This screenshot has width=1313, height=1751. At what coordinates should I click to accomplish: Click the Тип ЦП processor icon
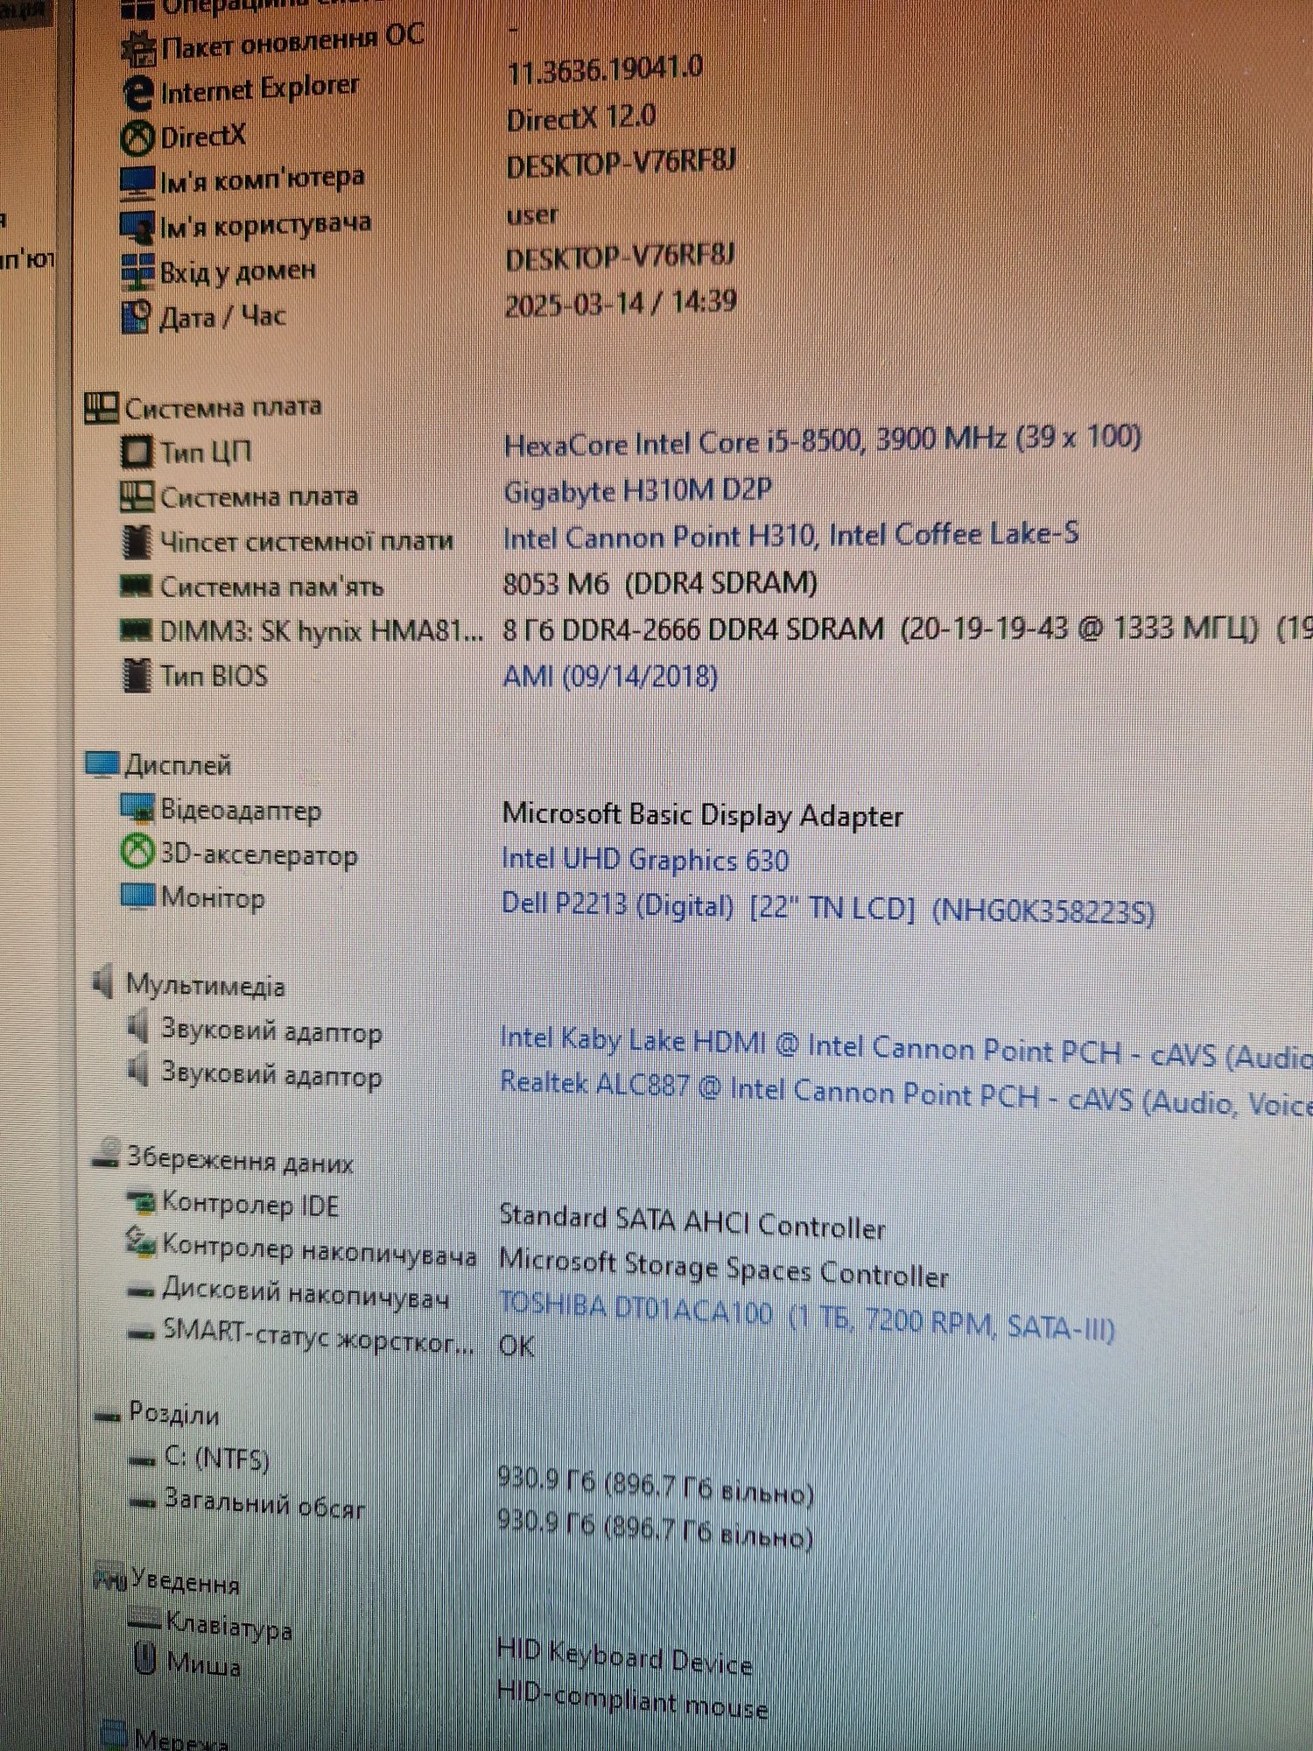[x=136, y=452]
